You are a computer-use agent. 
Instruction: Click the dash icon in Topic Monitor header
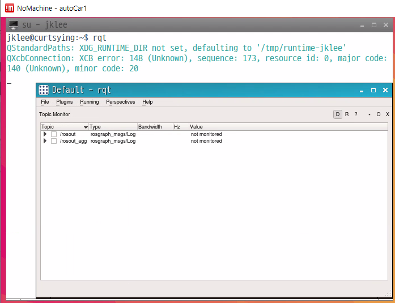pyautogui.click(x=369, y=114)
